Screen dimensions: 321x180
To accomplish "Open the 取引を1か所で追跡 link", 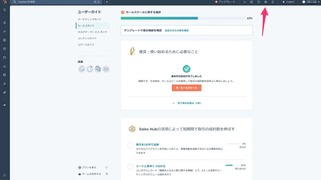I will 147,145.
